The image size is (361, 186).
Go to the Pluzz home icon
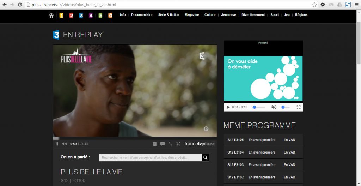51,15
